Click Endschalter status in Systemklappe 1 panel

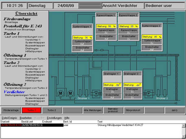[82, 49]
